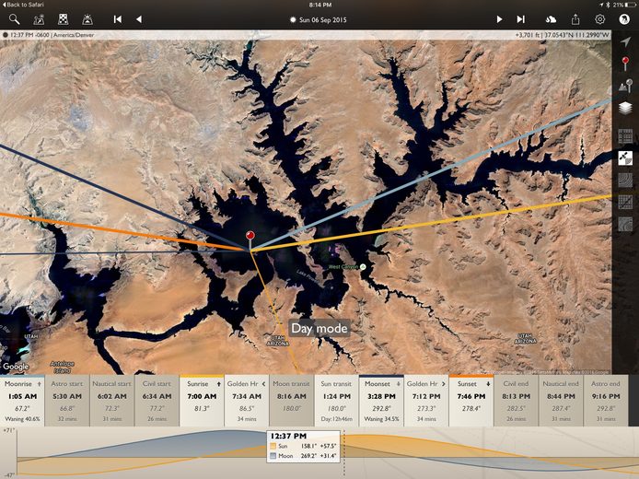Viewport: 639px width, 479px height.
Task: Tap the 12:37 PM time marker on timeline
Action: [288, 437]
